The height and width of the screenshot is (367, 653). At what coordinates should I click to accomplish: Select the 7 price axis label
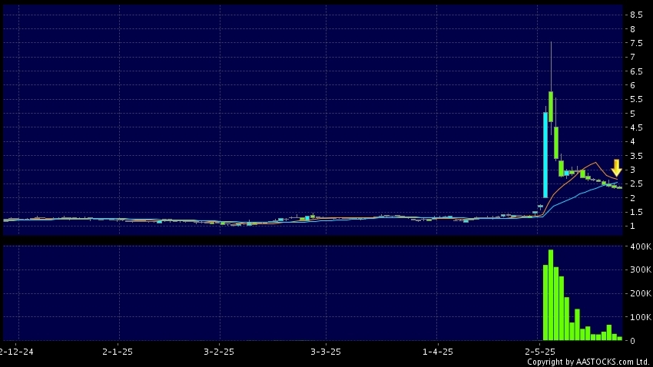(x=632, y=57)
